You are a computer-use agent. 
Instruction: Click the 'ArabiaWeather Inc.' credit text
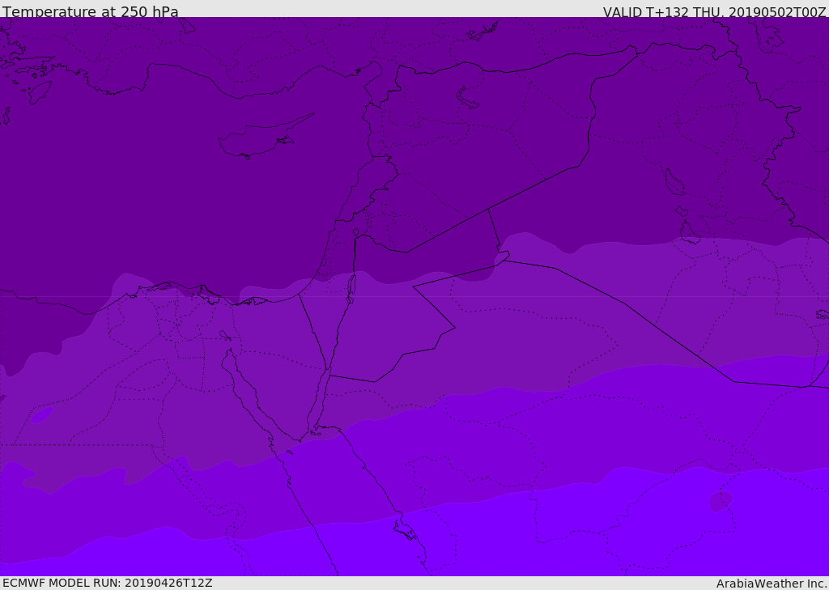771,584
